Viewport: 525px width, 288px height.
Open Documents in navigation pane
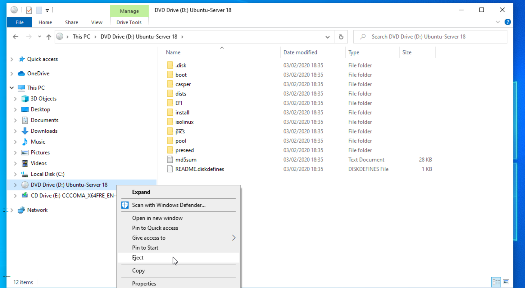coord(44,120)
